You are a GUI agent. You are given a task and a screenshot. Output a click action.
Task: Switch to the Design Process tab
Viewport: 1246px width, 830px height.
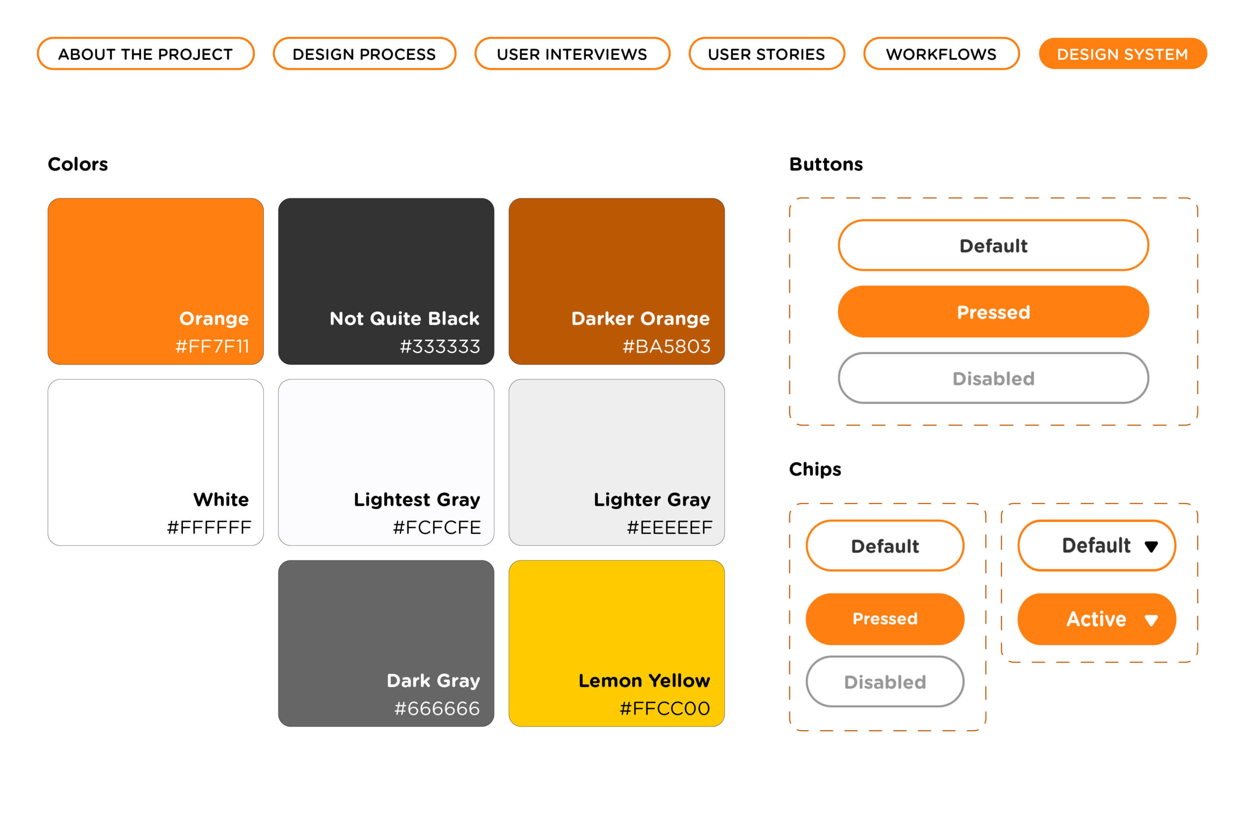point(365,54)
